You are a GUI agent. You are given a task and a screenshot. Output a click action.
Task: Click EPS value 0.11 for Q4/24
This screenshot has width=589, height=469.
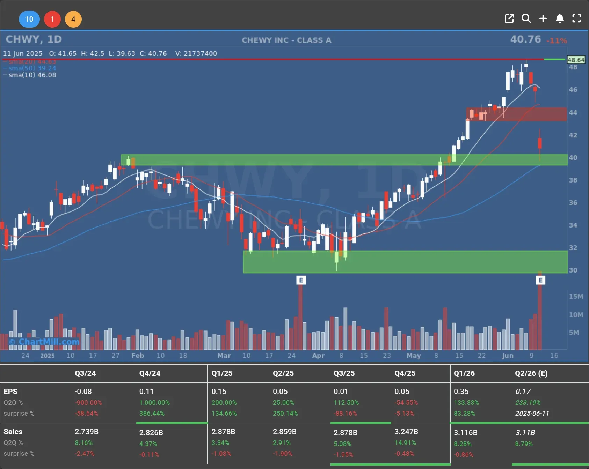point(146,392)
